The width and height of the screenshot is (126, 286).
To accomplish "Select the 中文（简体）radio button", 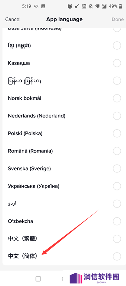I will 117,256.
